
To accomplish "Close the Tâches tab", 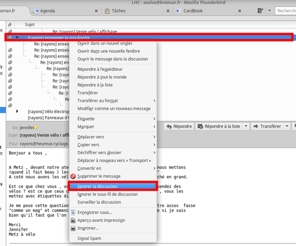I will coord(168,11).
